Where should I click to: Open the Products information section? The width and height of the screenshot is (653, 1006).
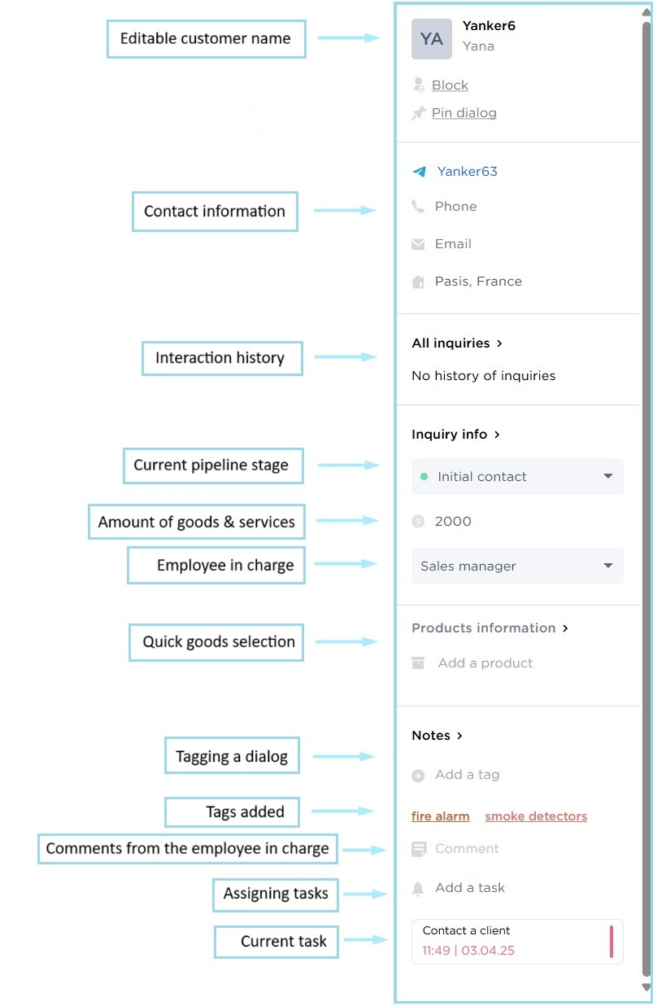click(490, 628)
